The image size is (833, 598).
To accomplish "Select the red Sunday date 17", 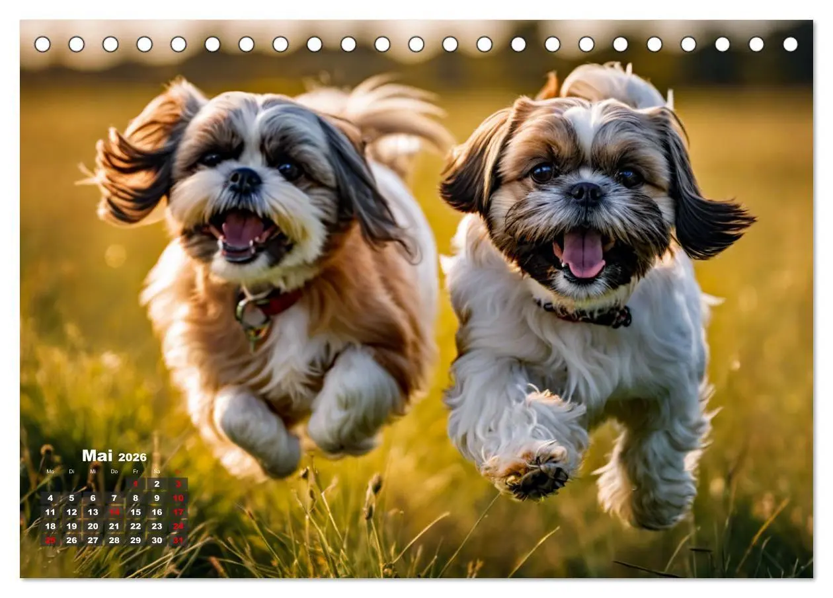I will (x=178, y=512).
